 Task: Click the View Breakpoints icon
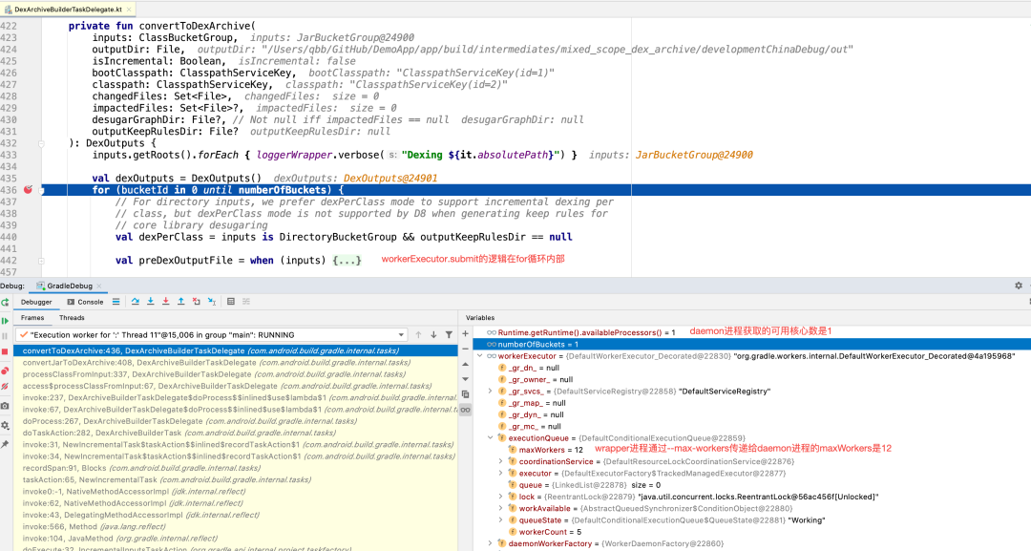5,371
